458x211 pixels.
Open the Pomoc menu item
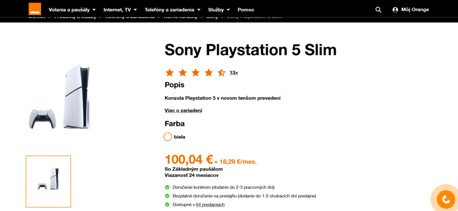(246, 10)
